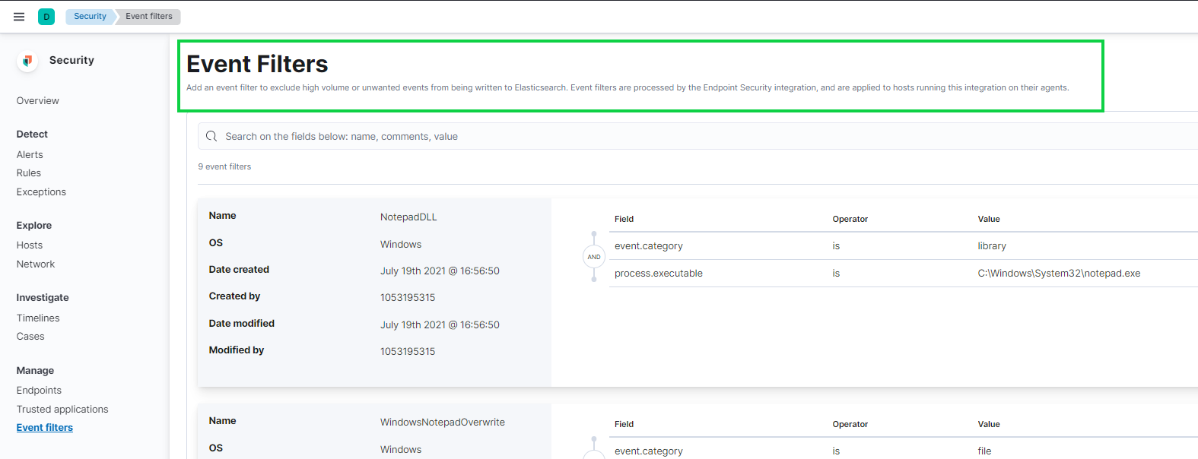Go to Security breadcrumb
1198x459 pixels.
pos(90,16)
